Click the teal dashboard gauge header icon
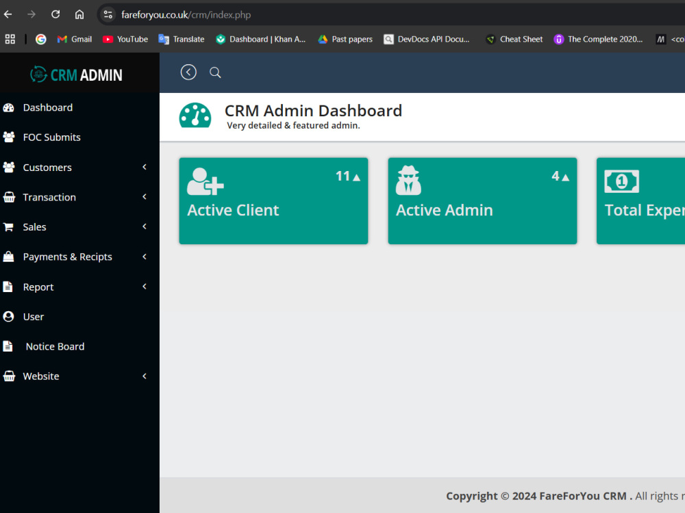 [x=195, y=115]
